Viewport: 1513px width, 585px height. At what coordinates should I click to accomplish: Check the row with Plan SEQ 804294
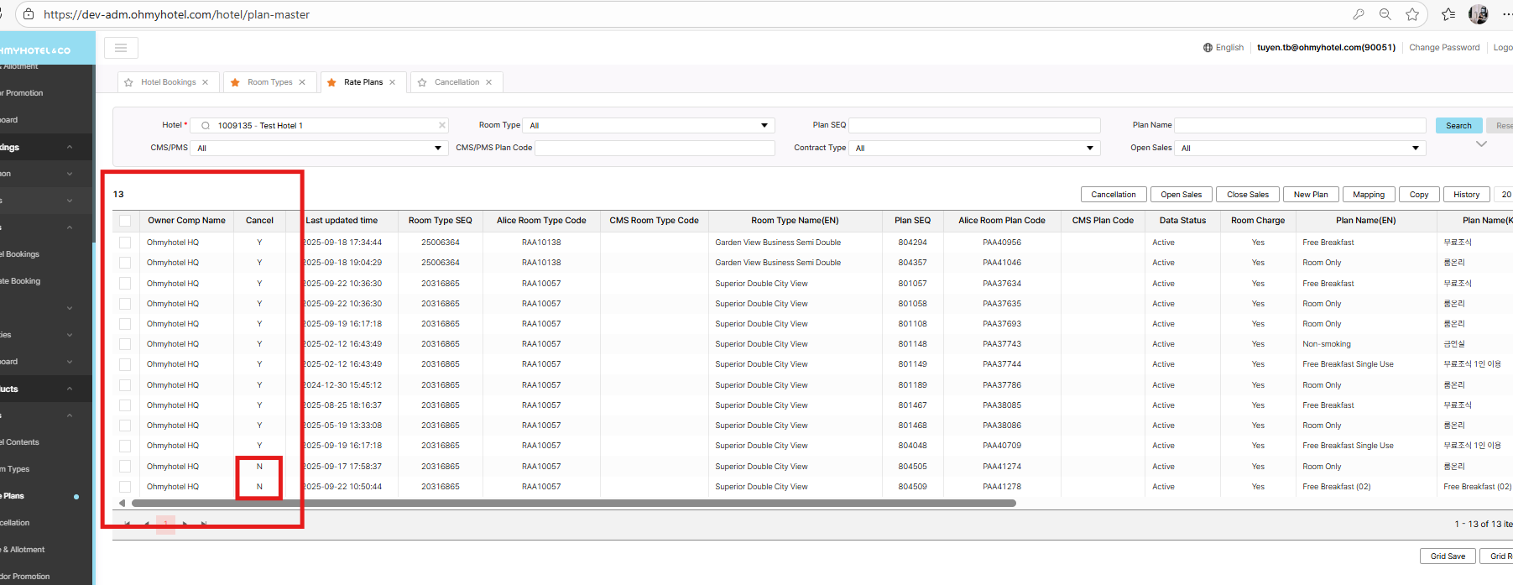(x=125, y=243)
